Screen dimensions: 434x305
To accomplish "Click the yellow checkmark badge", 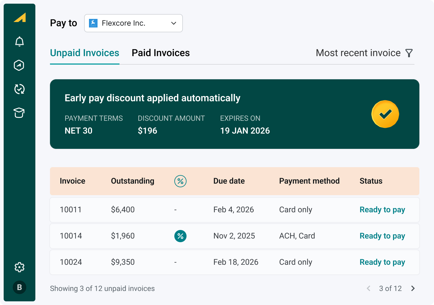I will pyautogui.click(x=385, y=114).
